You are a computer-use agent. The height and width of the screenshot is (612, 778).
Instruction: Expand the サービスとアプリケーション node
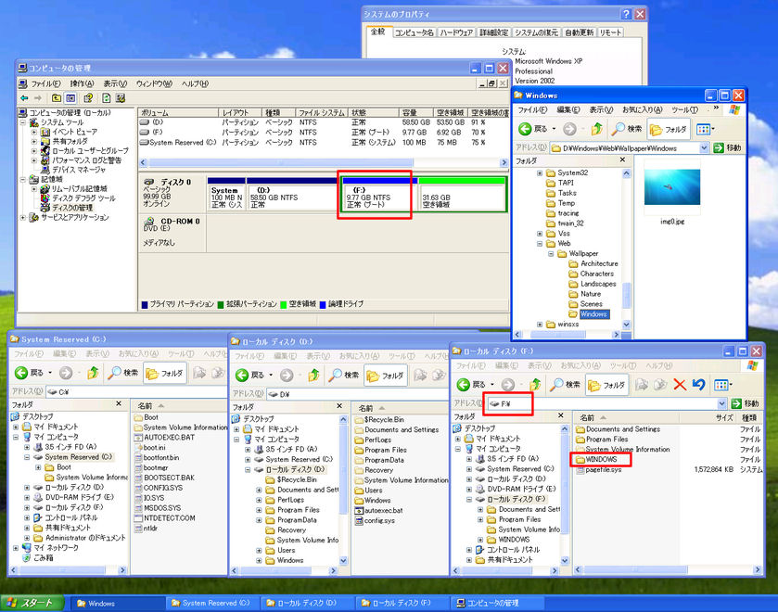(23, 217)
